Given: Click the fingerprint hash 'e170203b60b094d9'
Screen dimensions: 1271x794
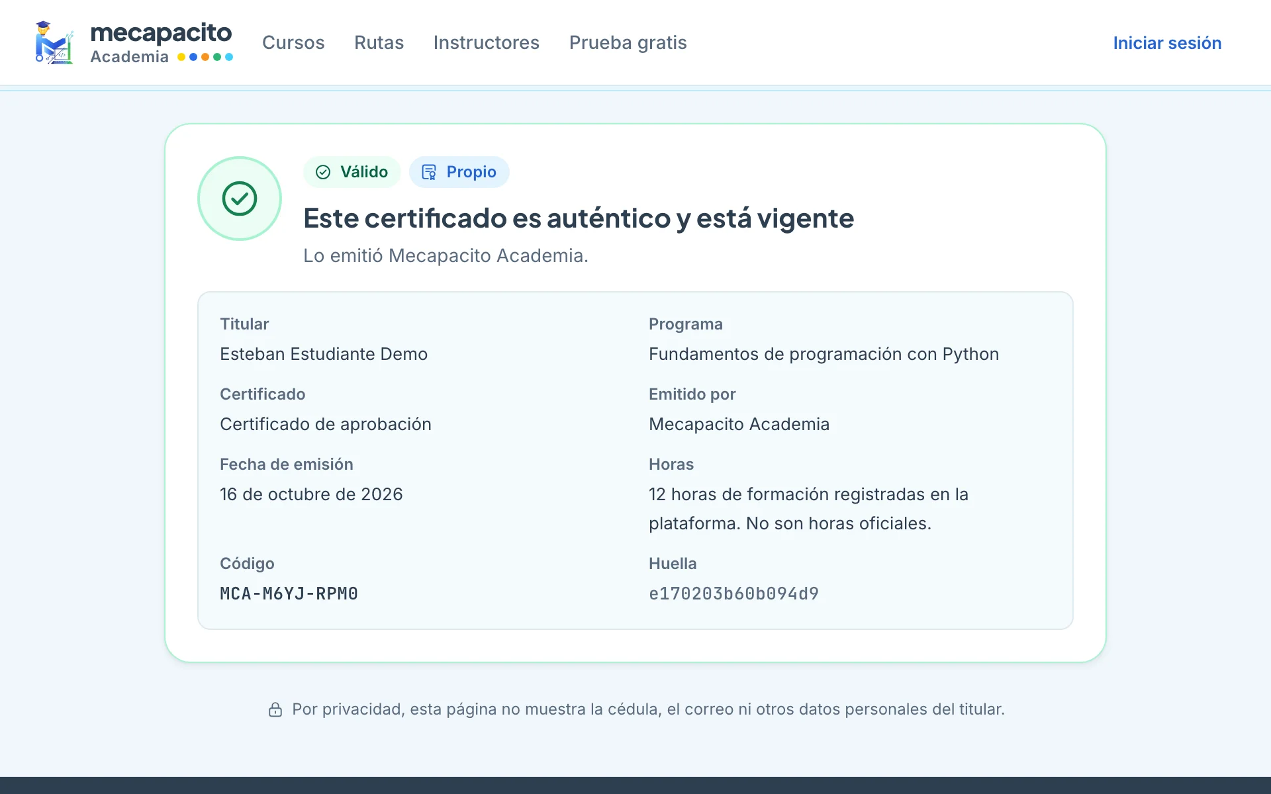Looking at the screenshot, I should pos(733,594).
